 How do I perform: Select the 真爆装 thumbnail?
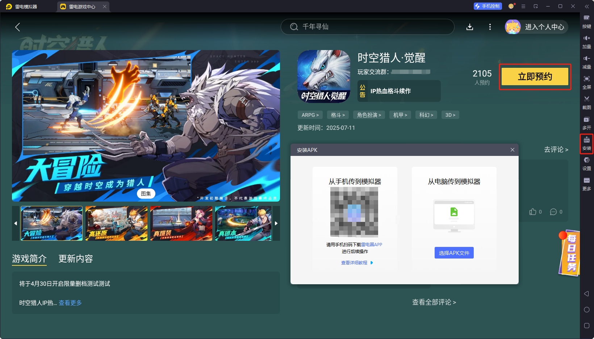click(181, 223)
